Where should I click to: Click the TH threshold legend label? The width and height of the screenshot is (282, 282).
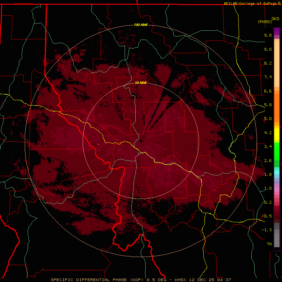(x=269, y=244)
